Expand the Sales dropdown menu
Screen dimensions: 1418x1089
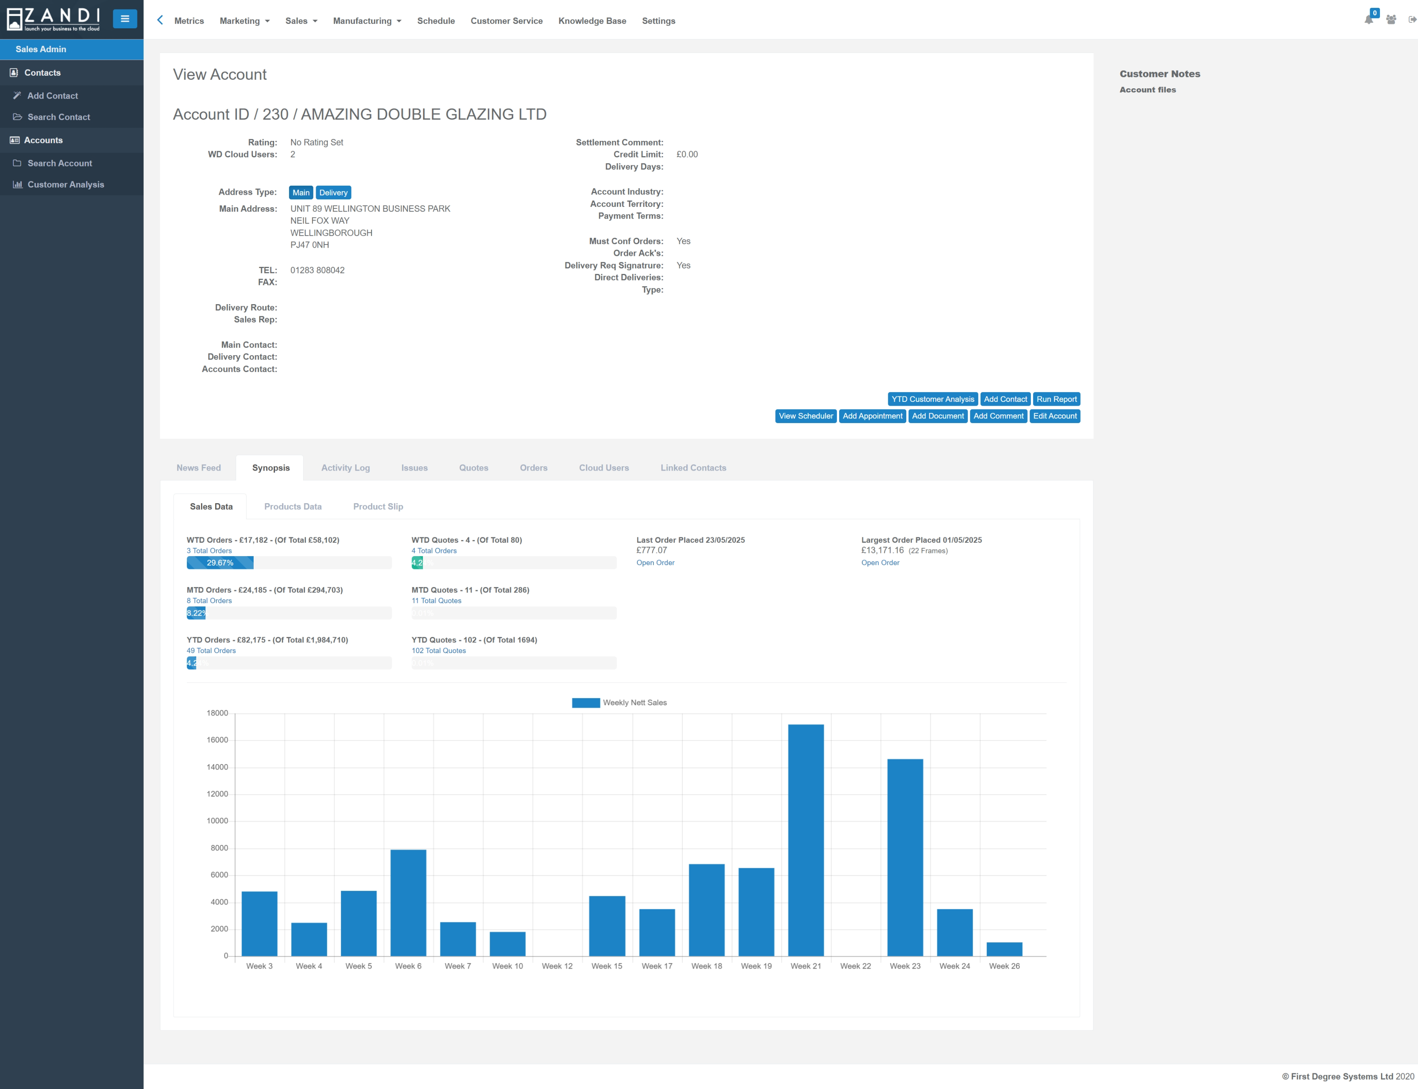tap(301, 21)
